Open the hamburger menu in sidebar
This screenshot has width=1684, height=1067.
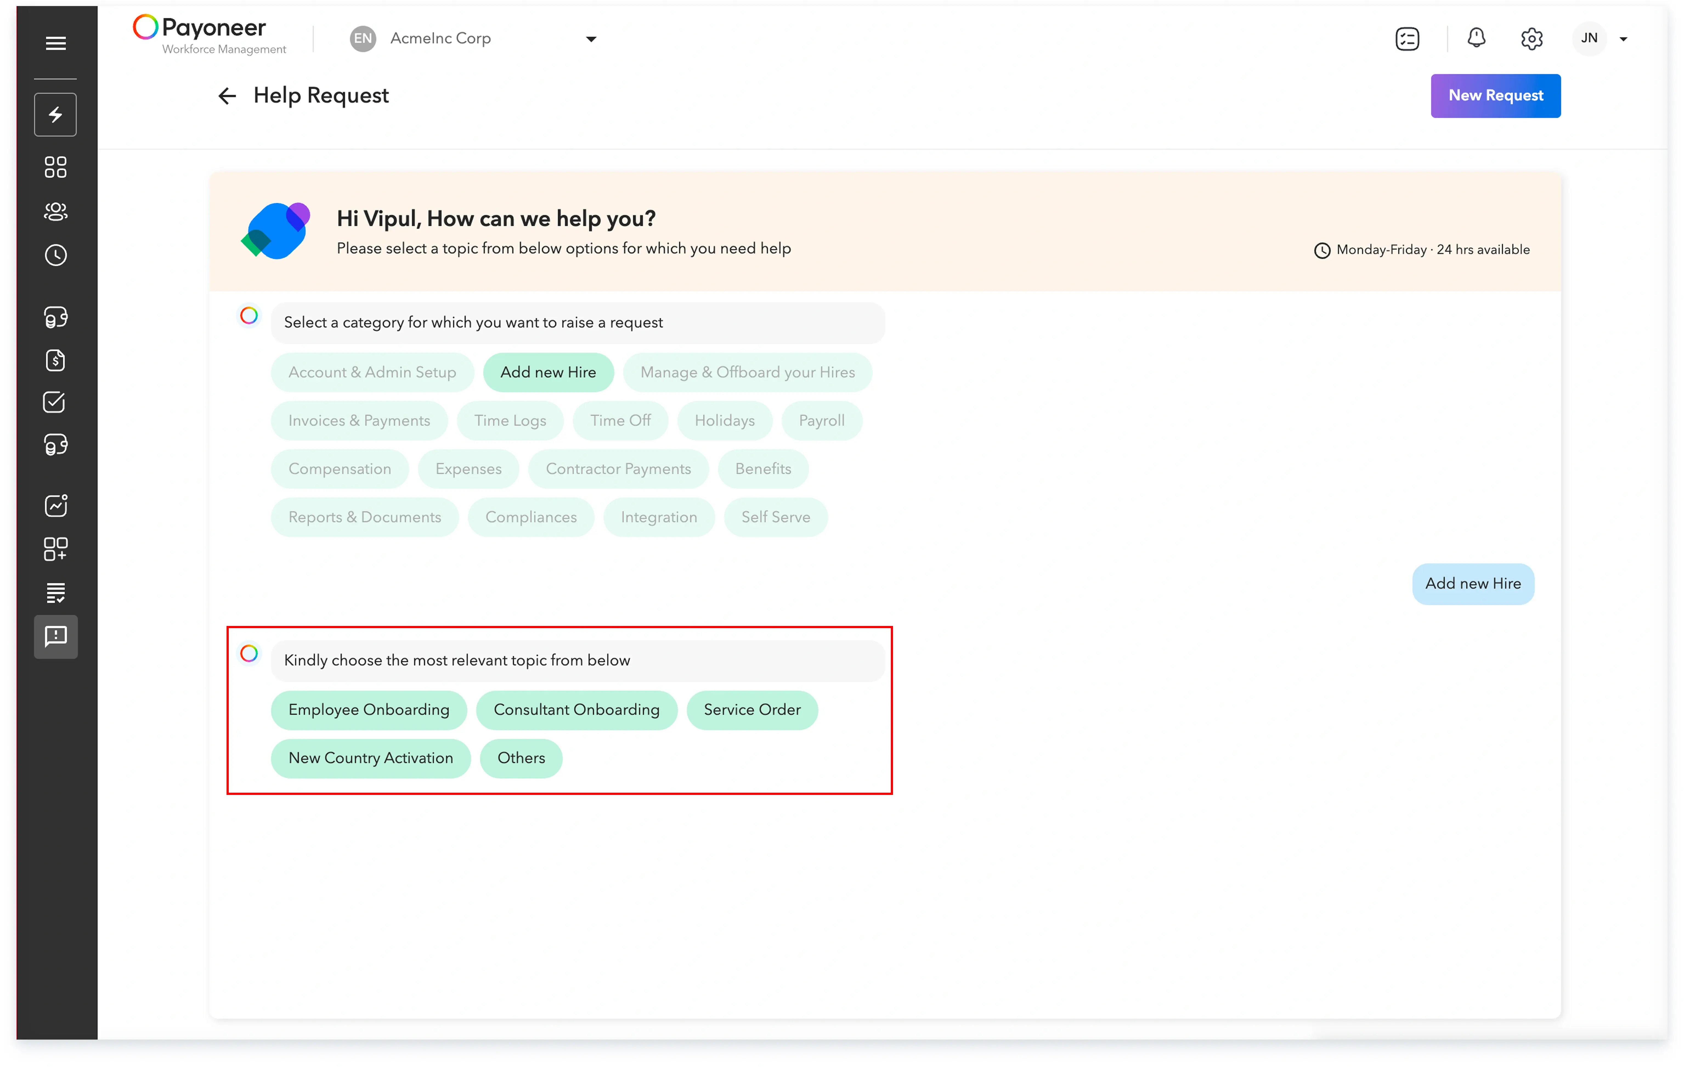[x=55, y=43]
